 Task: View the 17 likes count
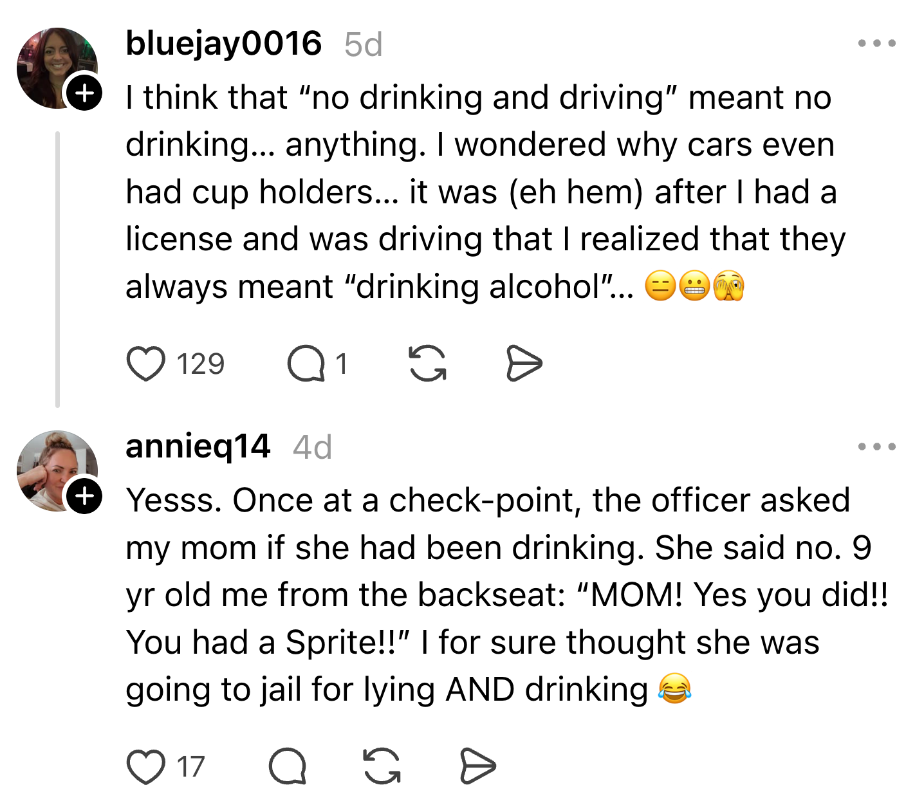pyautogui.click(x=190, y=767)
